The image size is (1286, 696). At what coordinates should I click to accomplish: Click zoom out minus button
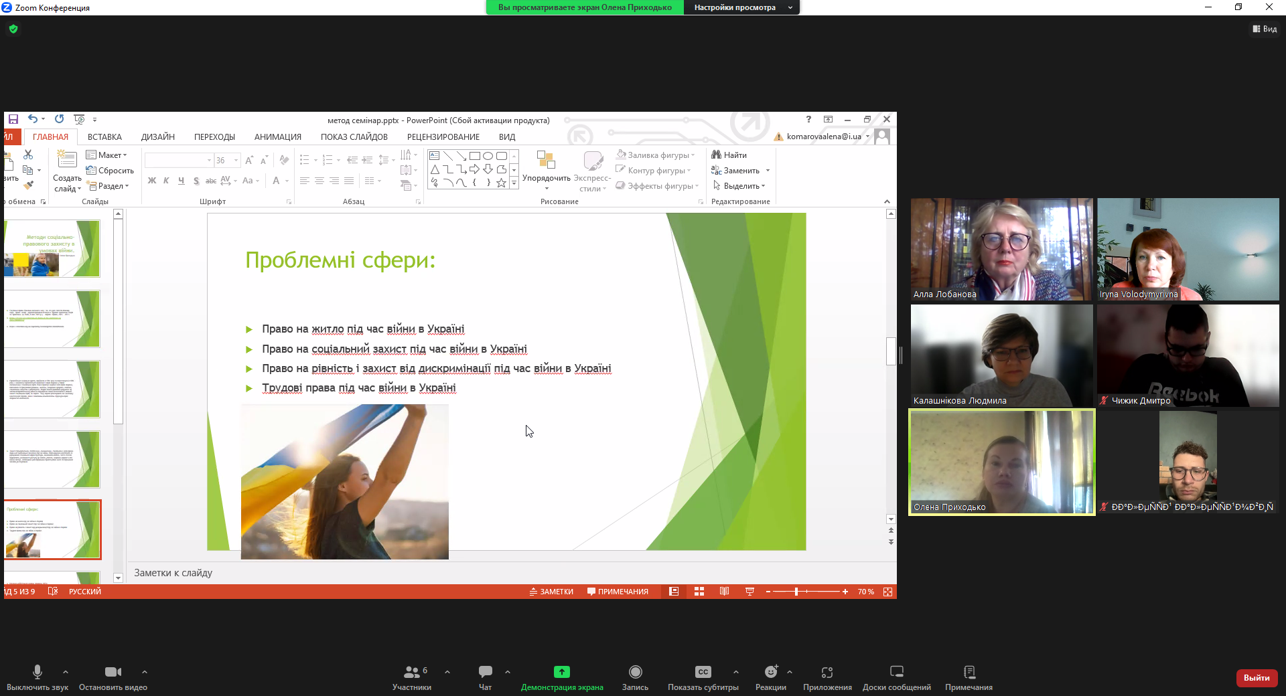coord(768,592)
